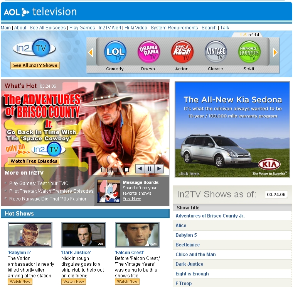Click Watch Now under Babylon 5

click(20, 281)
